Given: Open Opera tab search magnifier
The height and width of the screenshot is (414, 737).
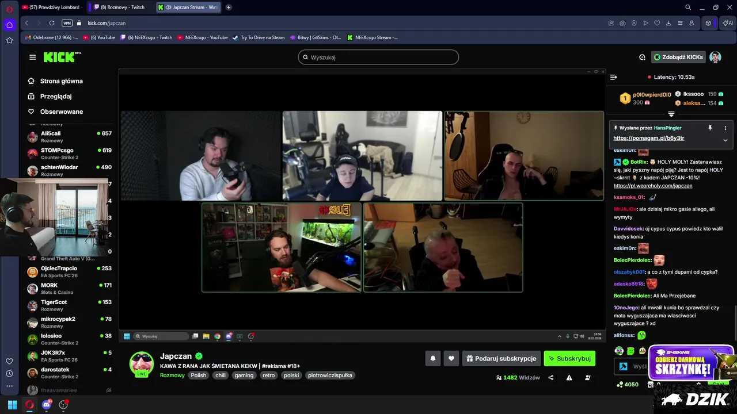Looking at the screenshot, I should pos(688,7).
